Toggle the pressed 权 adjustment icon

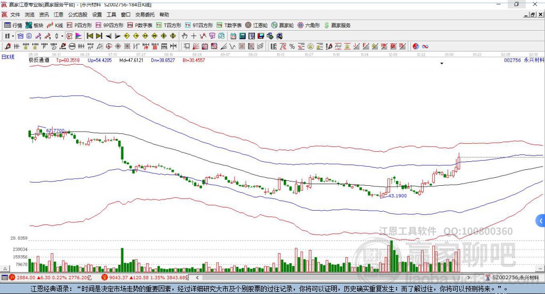coord(70,36)
